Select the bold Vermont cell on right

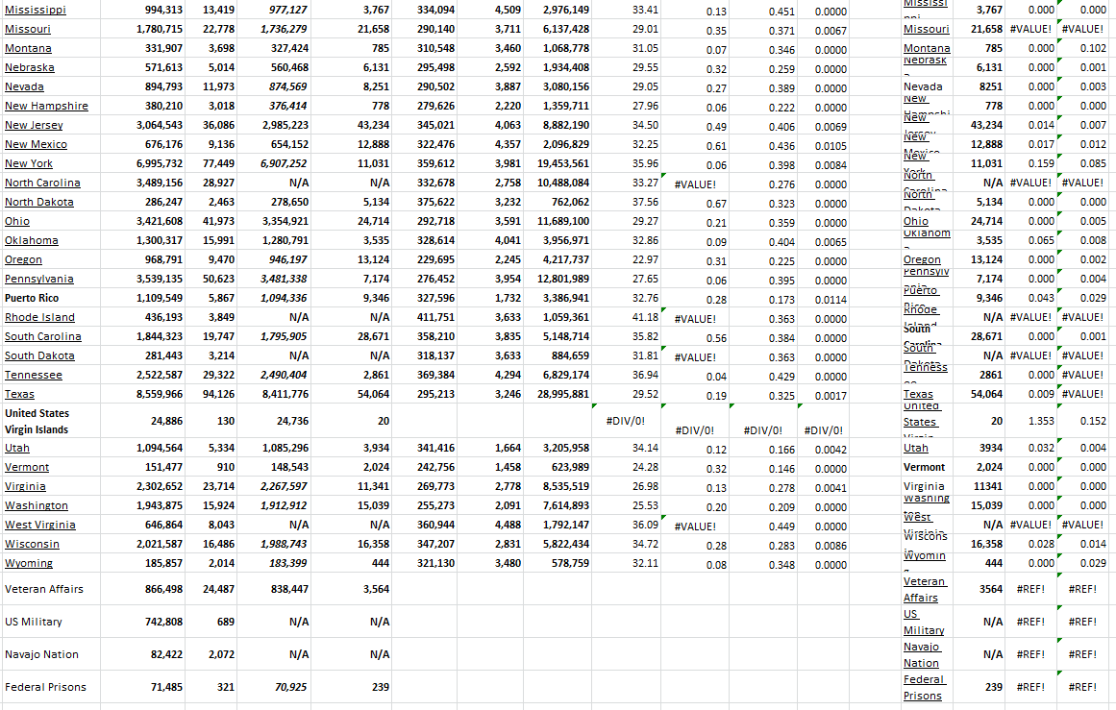point(924,467)
